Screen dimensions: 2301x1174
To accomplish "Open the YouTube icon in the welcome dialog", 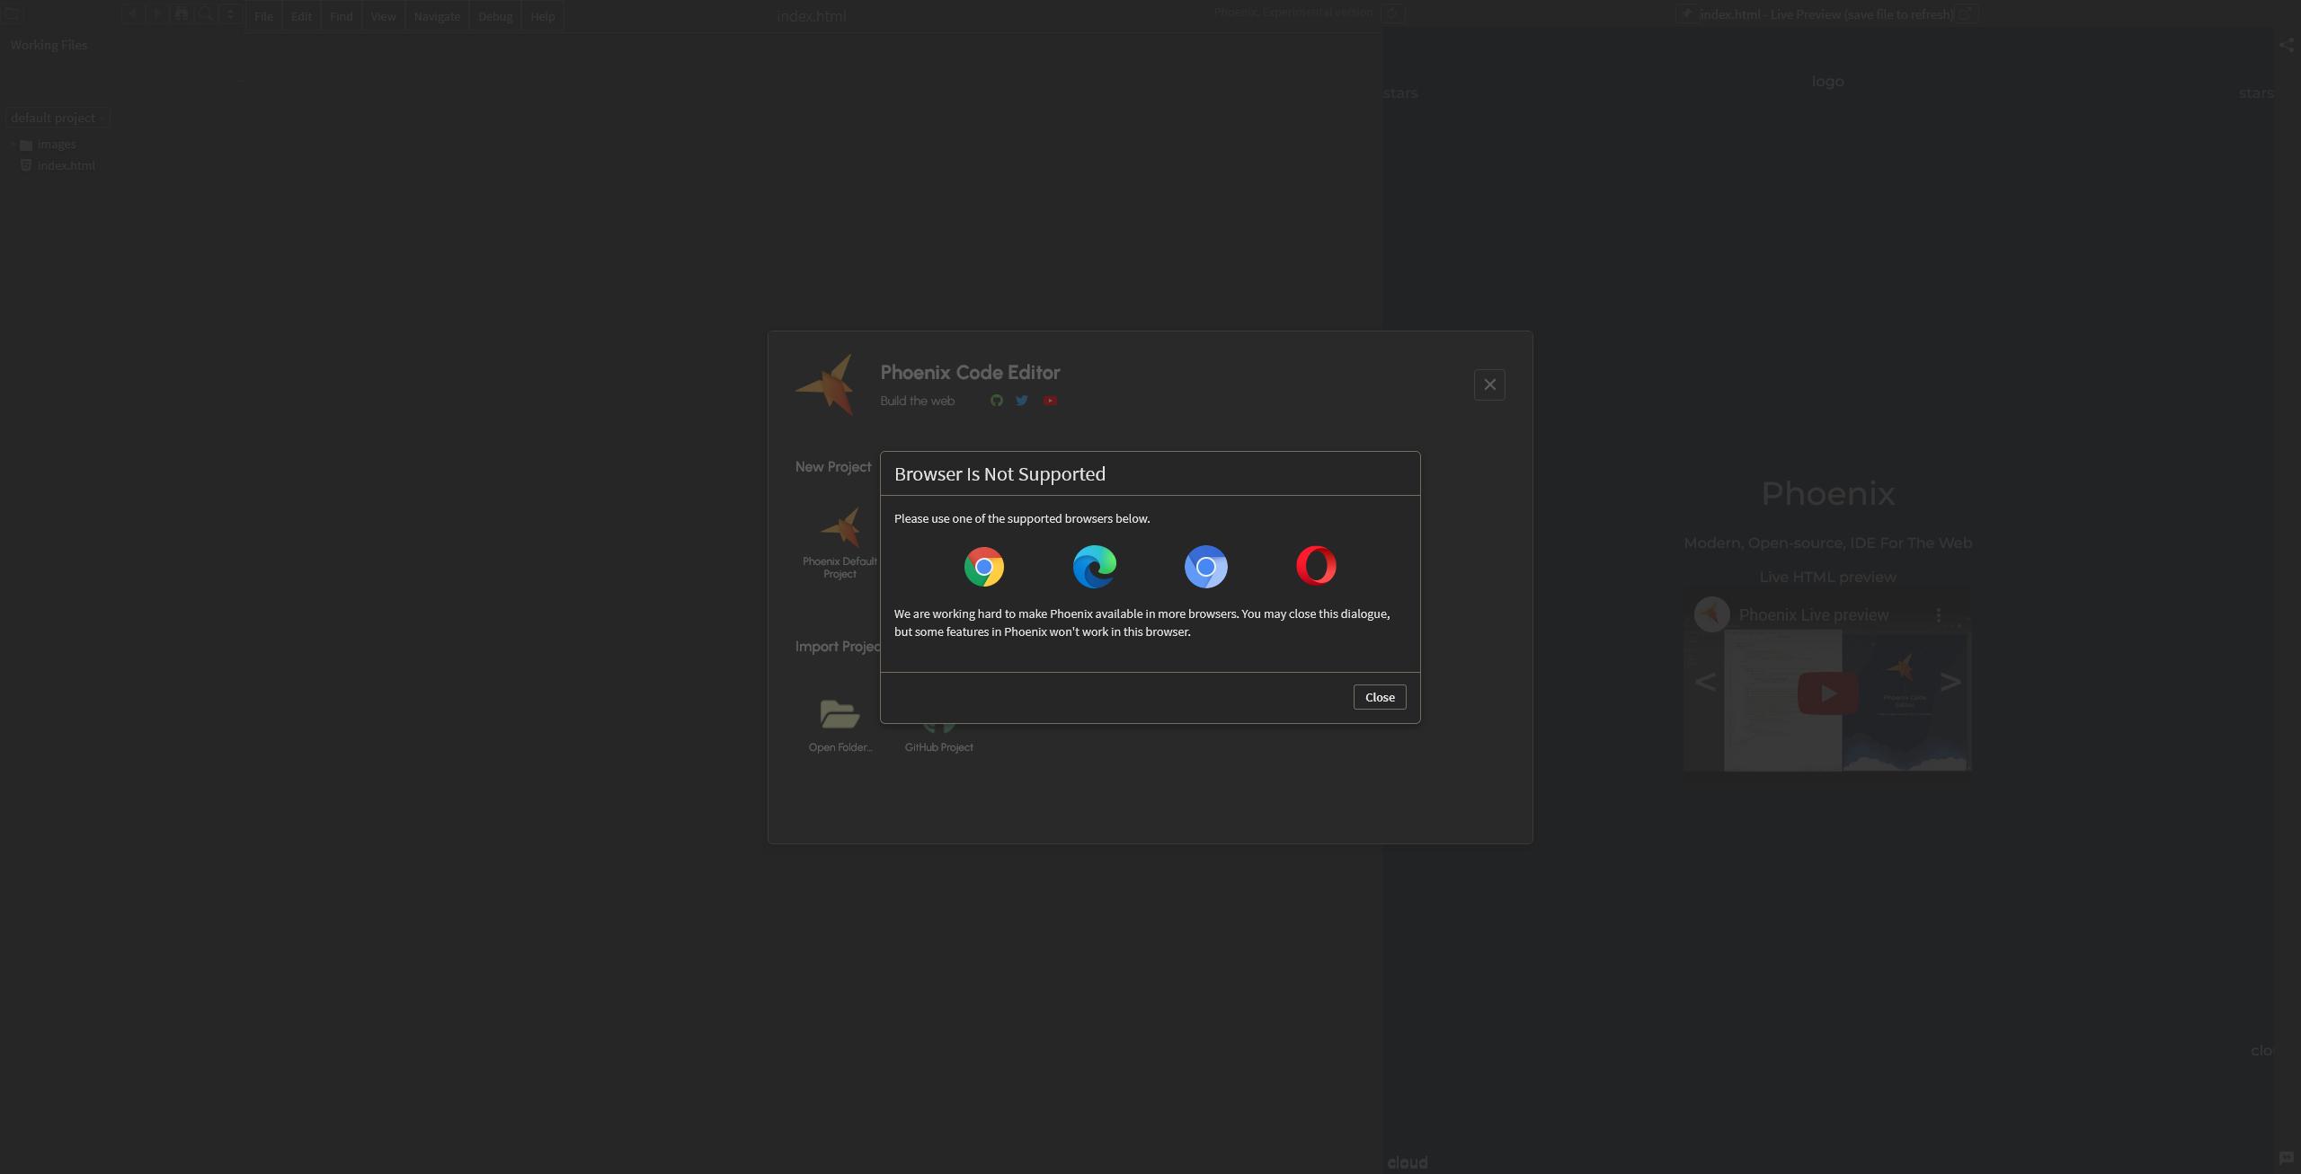I will pos(1050,401).
